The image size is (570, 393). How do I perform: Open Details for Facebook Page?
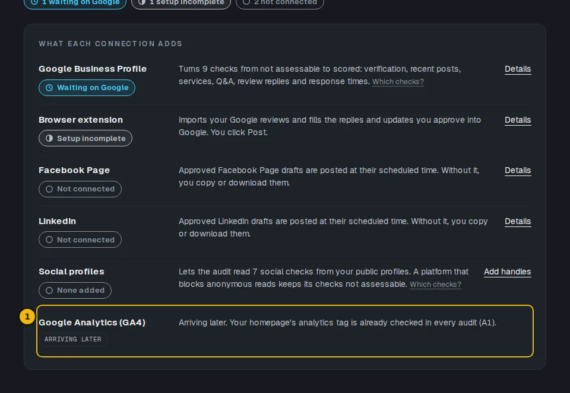click(x=518, y=170)
